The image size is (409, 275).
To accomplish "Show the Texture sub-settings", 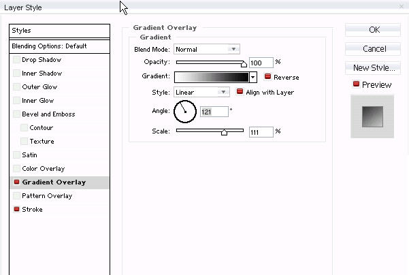I will click(42, 141).
